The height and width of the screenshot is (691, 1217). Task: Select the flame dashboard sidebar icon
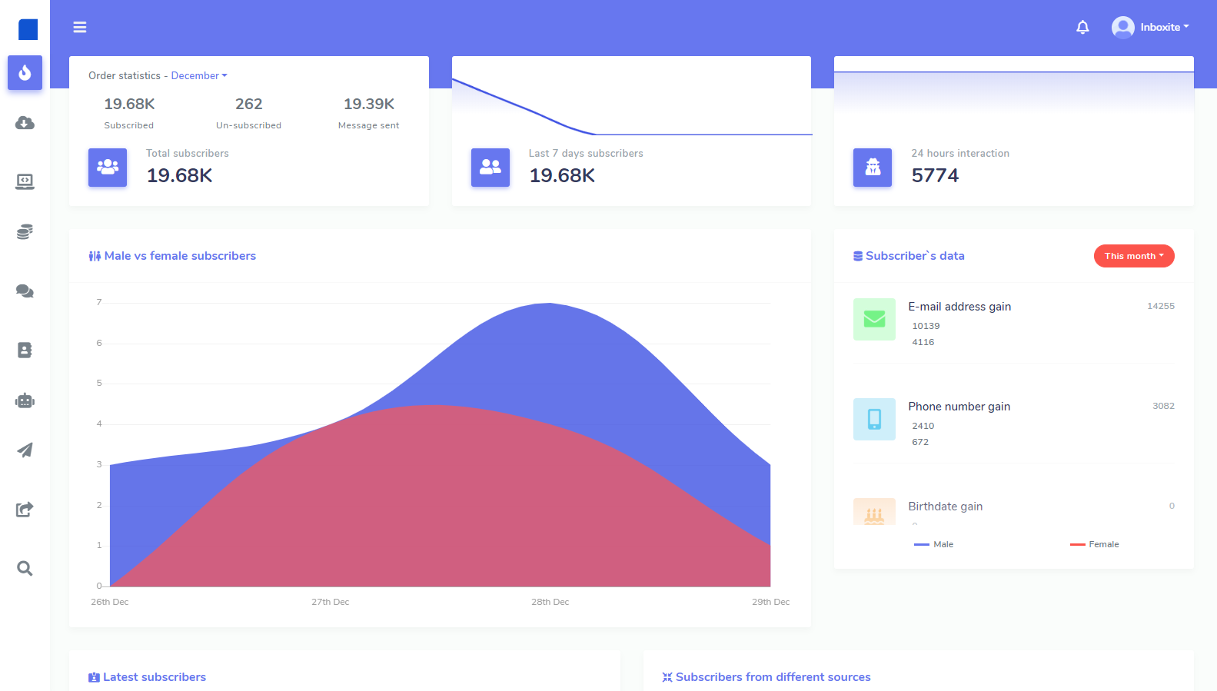tap(25, 73)
